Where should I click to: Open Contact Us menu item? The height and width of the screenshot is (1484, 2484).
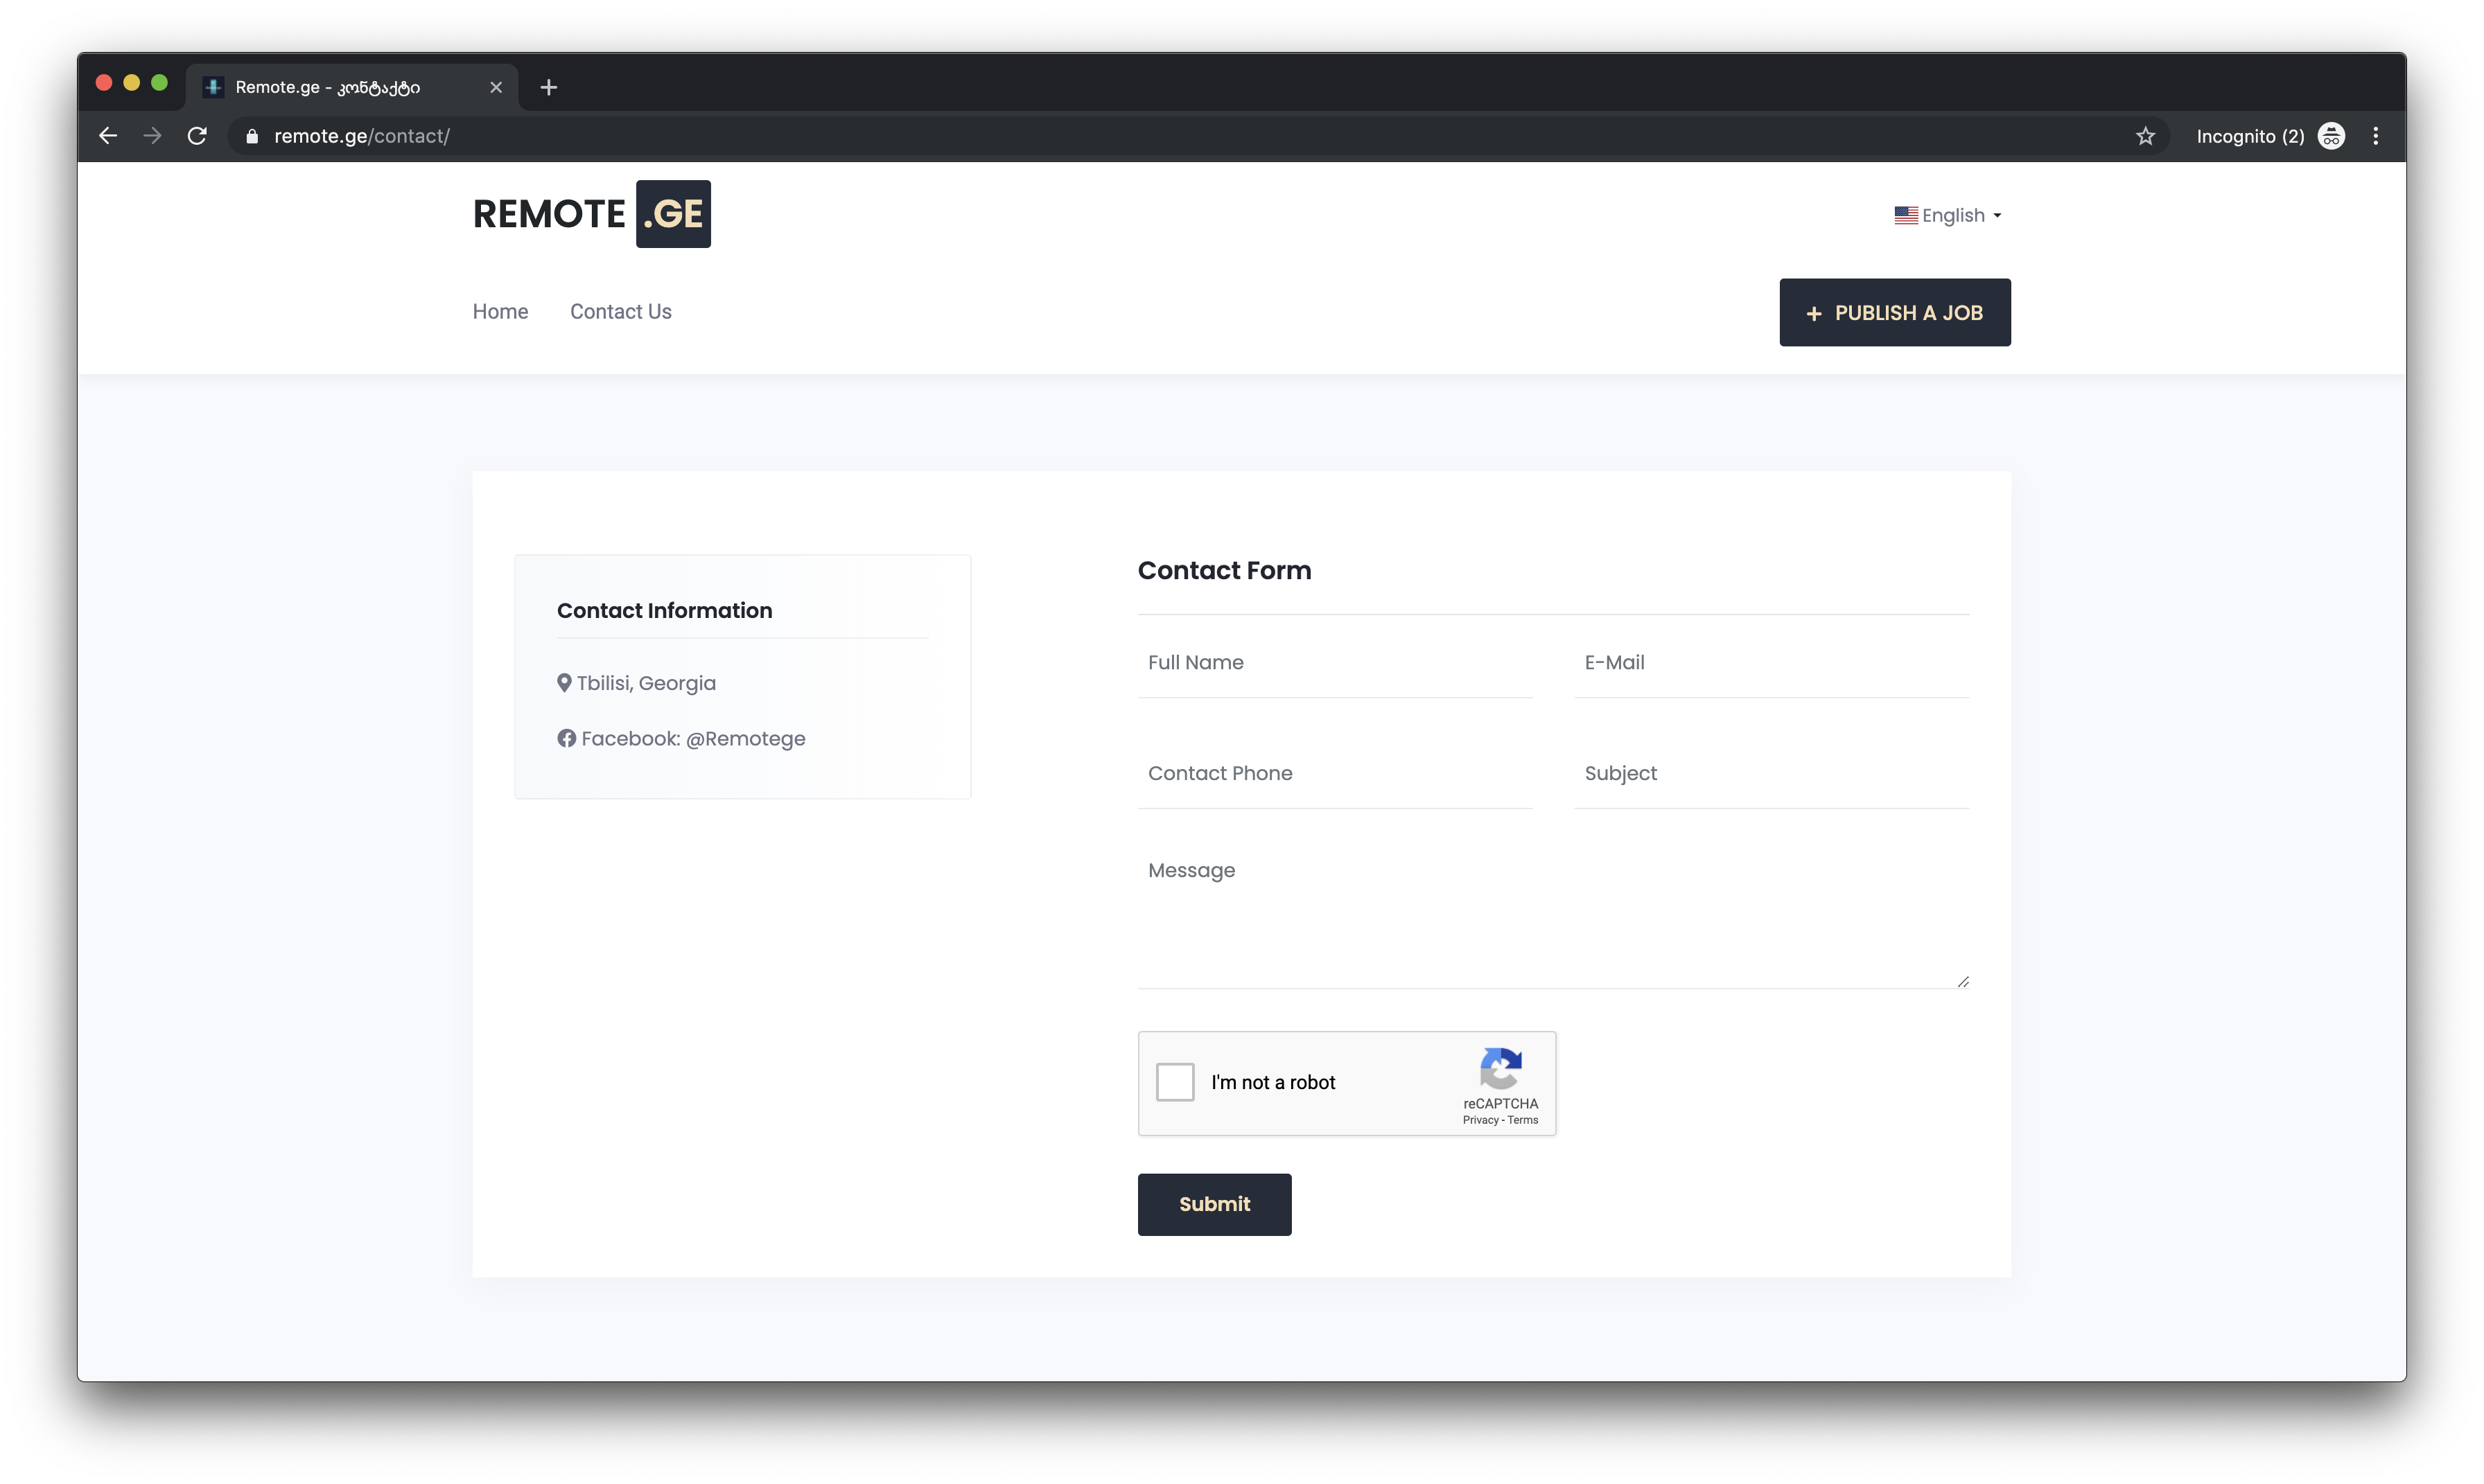pyautogui.click(x=620, y=312)
